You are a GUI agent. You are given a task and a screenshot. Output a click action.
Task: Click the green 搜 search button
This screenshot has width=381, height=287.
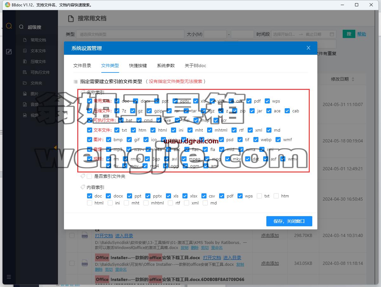tap(349, 34)
